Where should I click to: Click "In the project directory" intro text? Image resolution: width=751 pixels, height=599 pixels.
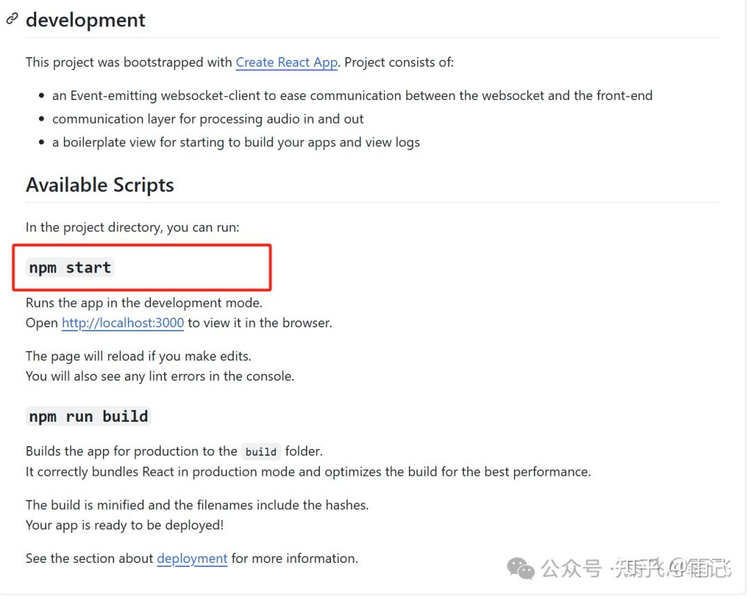(x=132, y=227)
